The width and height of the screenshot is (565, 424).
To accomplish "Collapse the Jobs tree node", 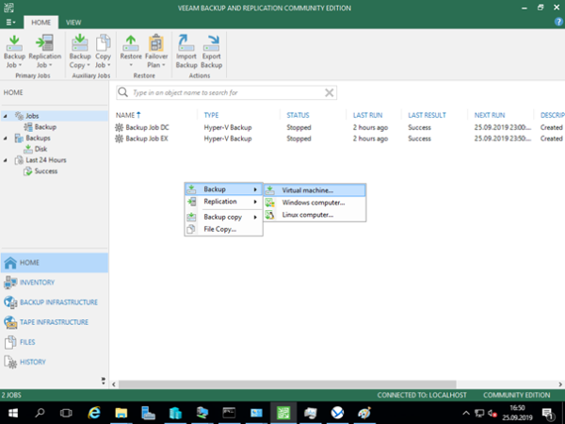I will click(7, 116).
